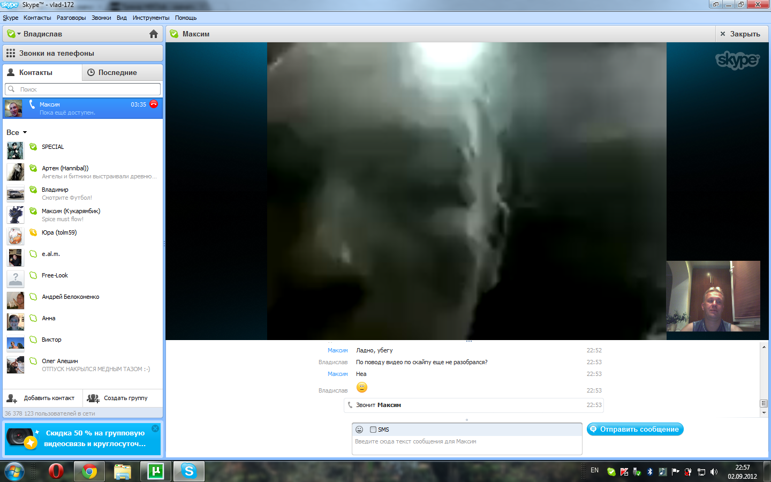Viewport: 771px width, 482px height.
Task: Select contact Олег Алешин
Action: (82, 365)
